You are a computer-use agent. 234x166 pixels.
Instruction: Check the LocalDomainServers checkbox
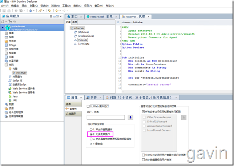pyautogui.click(x=144, y=130)
